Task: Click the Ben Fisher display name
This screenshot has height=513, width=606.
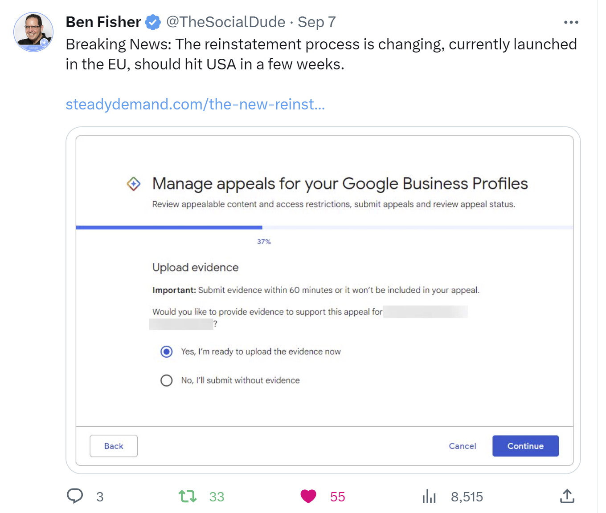Action: pyautogui.click(x=103, y=22)
